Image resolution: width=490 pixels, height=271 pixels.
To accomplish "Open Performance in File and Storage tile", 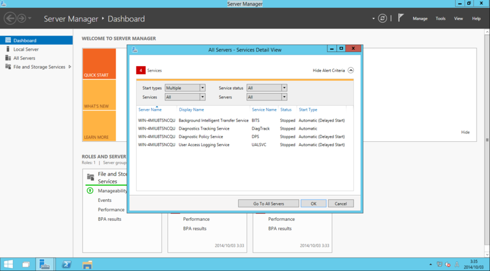I will (111, 209).
